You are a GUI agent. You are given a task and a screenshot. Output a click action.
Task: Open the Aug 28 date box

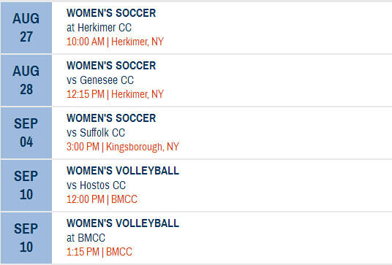26,80
